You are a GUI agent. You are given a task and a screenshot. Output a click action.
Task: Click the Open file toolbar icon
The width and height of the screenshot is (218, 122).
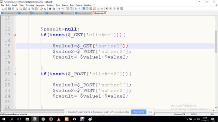tap(6, 8)
